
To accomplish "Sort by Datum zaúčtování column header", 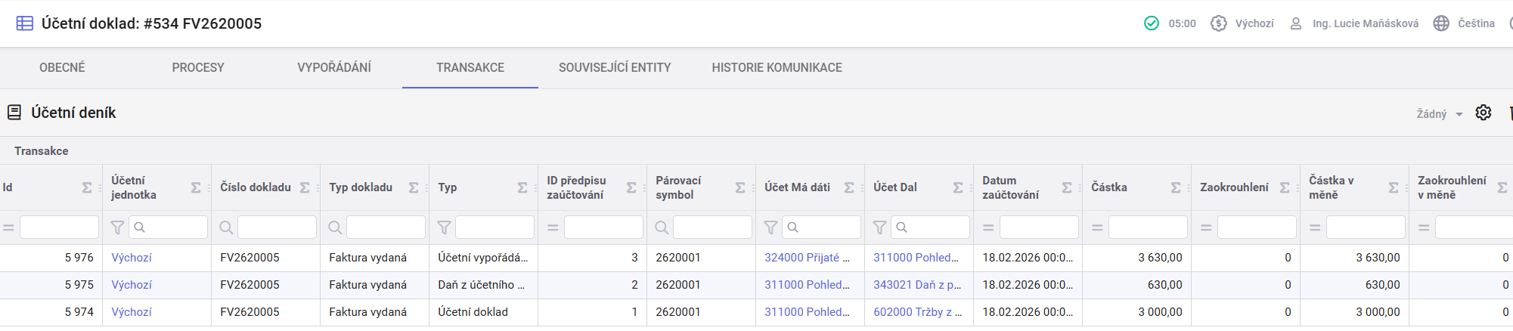I will click(x=1010, y=187).
